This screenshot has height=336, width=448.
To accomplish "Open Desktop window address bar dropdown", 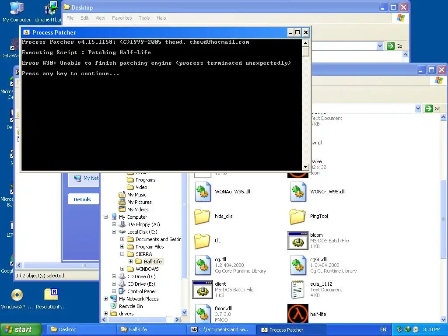I will tap(380, 45).
